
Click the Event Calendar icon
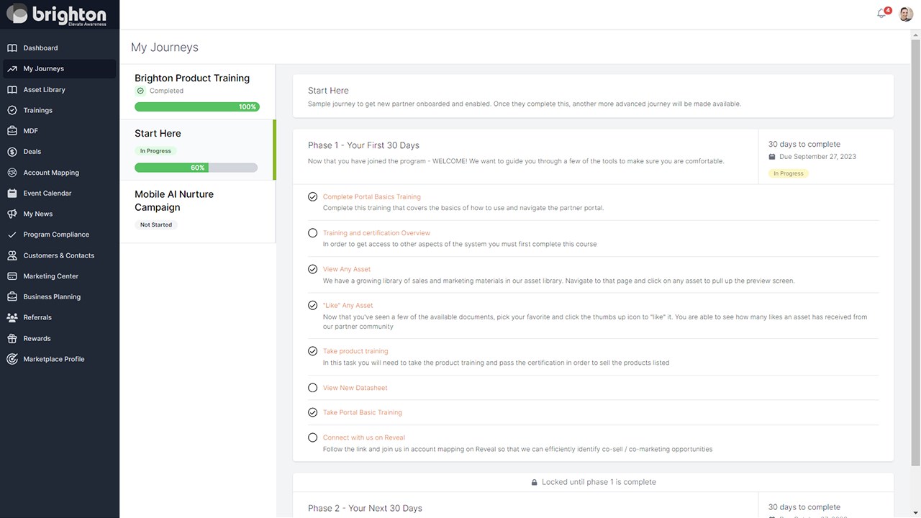(x=12, y=194)
